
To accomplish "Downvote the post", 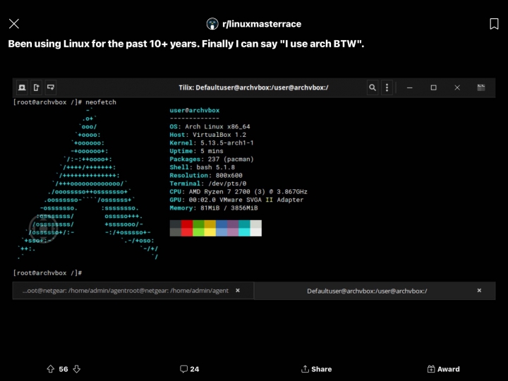I will (76, 369).
